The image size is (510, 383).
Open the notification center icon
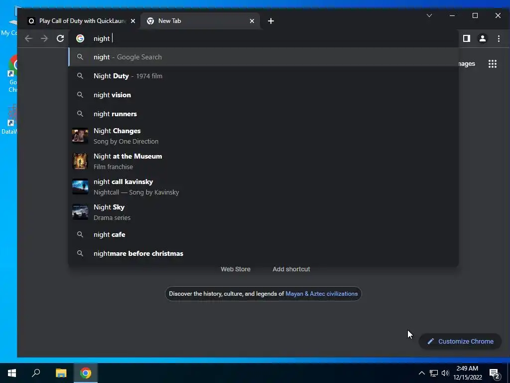coord(494,373)
